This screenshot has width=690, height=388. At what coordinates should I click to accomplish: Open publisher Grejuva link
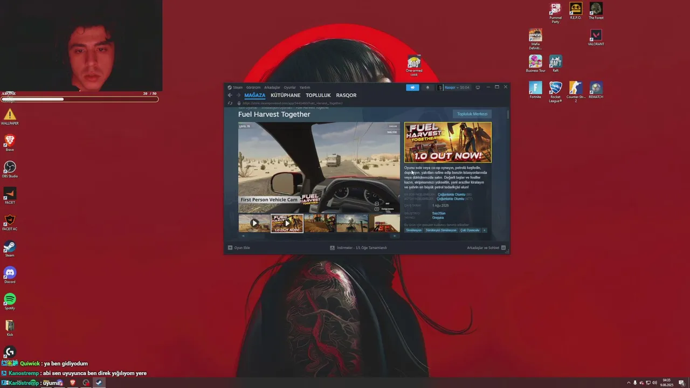(438, 218)
